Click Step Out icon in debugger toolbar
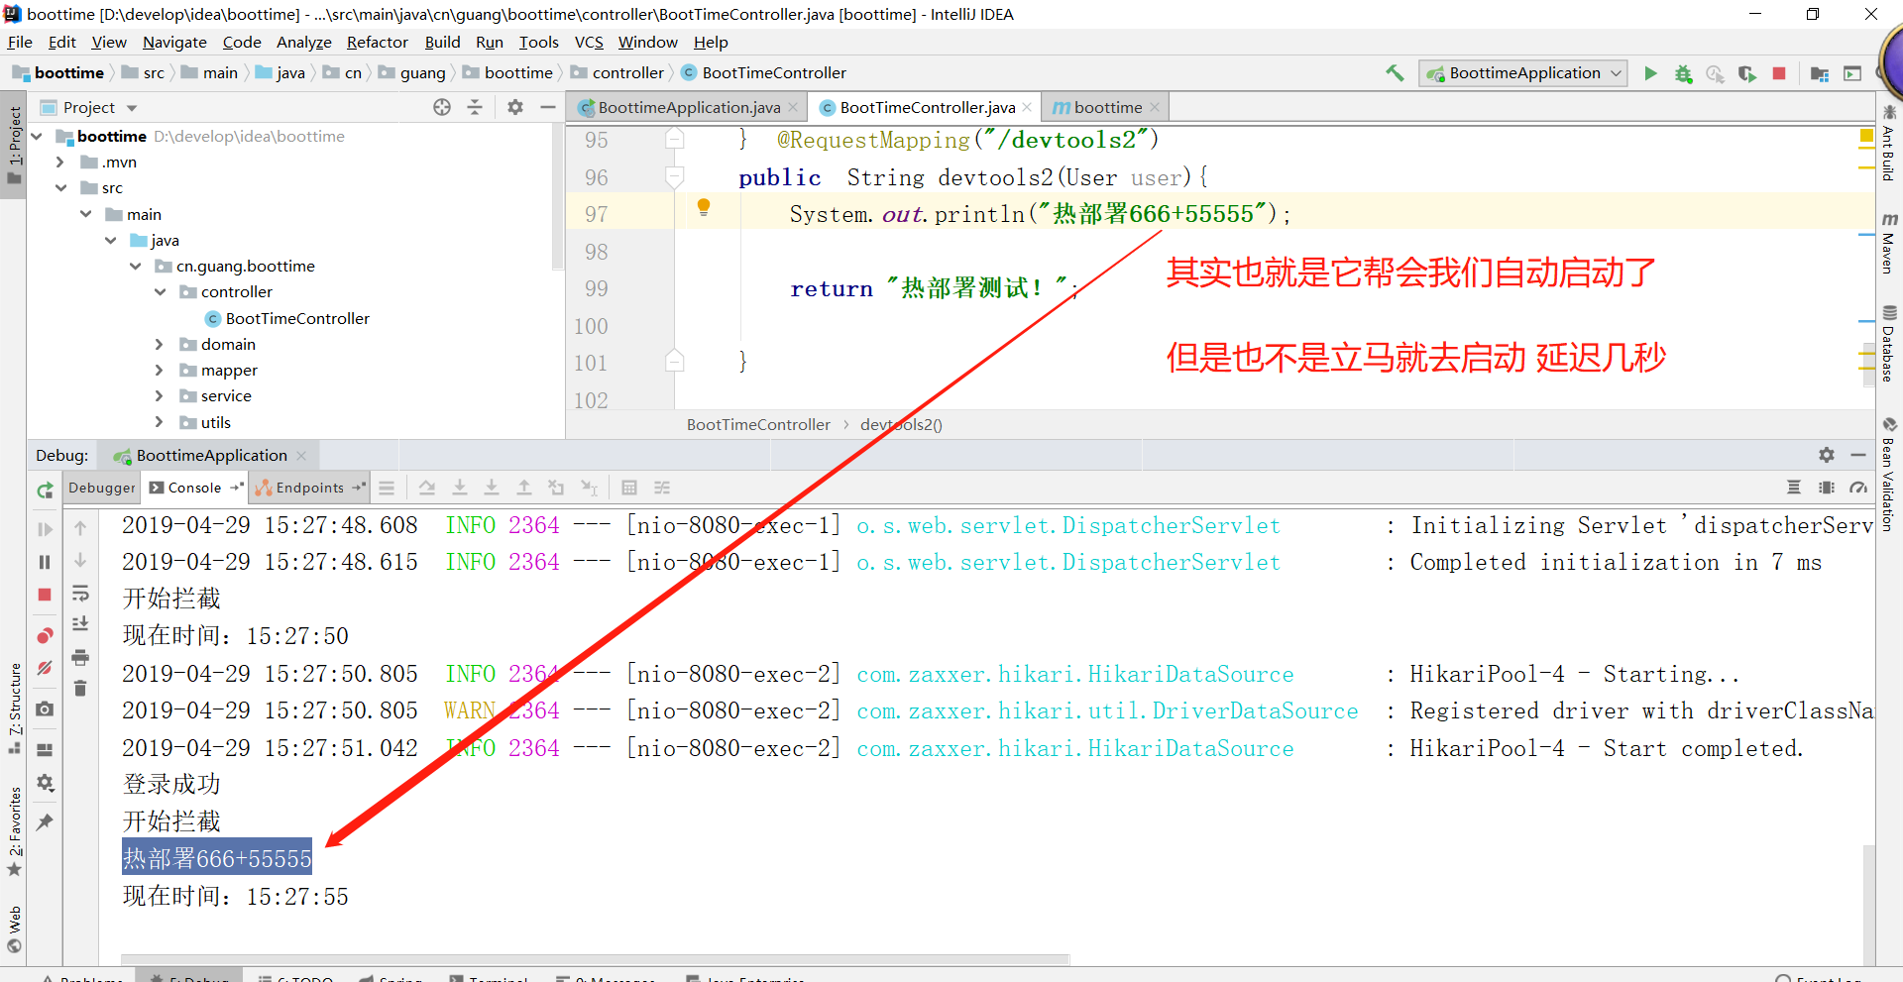The image size is (1903, 982). point(523,488)
